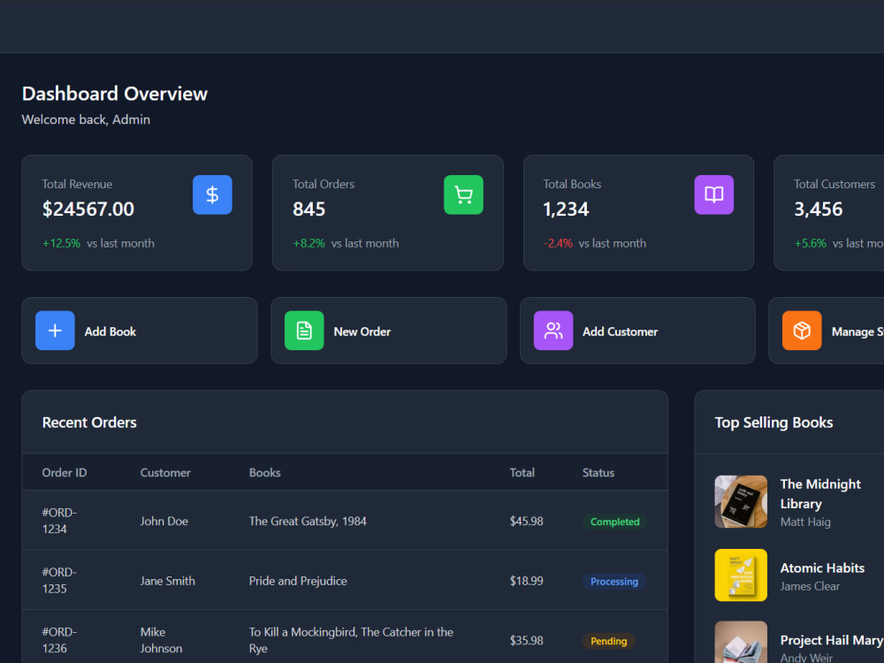Click the Dashboard Overview heading

coord(115,94)
